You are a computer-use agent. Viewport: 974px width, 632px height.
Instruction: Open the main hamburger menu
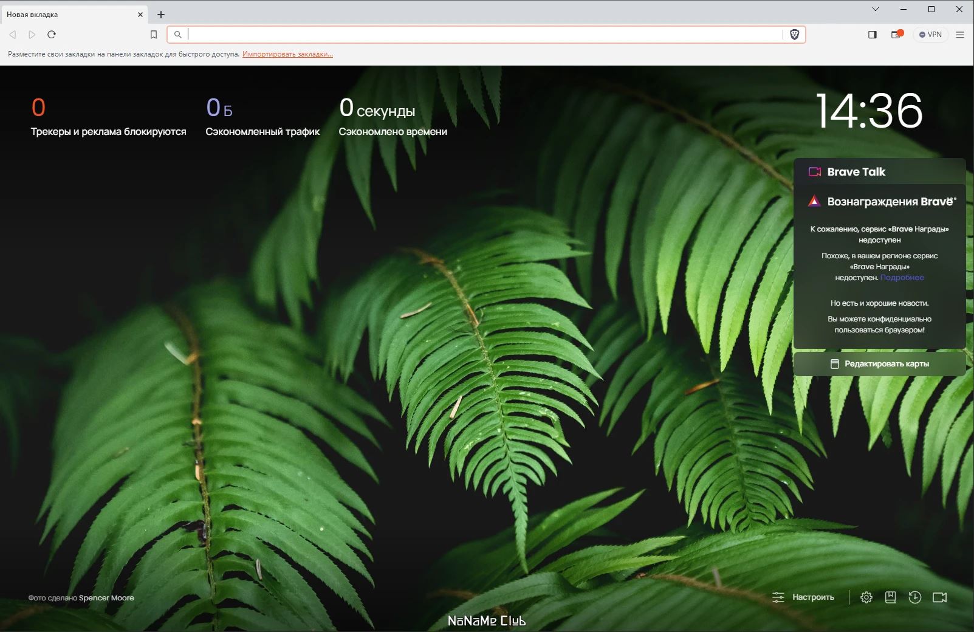coord(960,35)
